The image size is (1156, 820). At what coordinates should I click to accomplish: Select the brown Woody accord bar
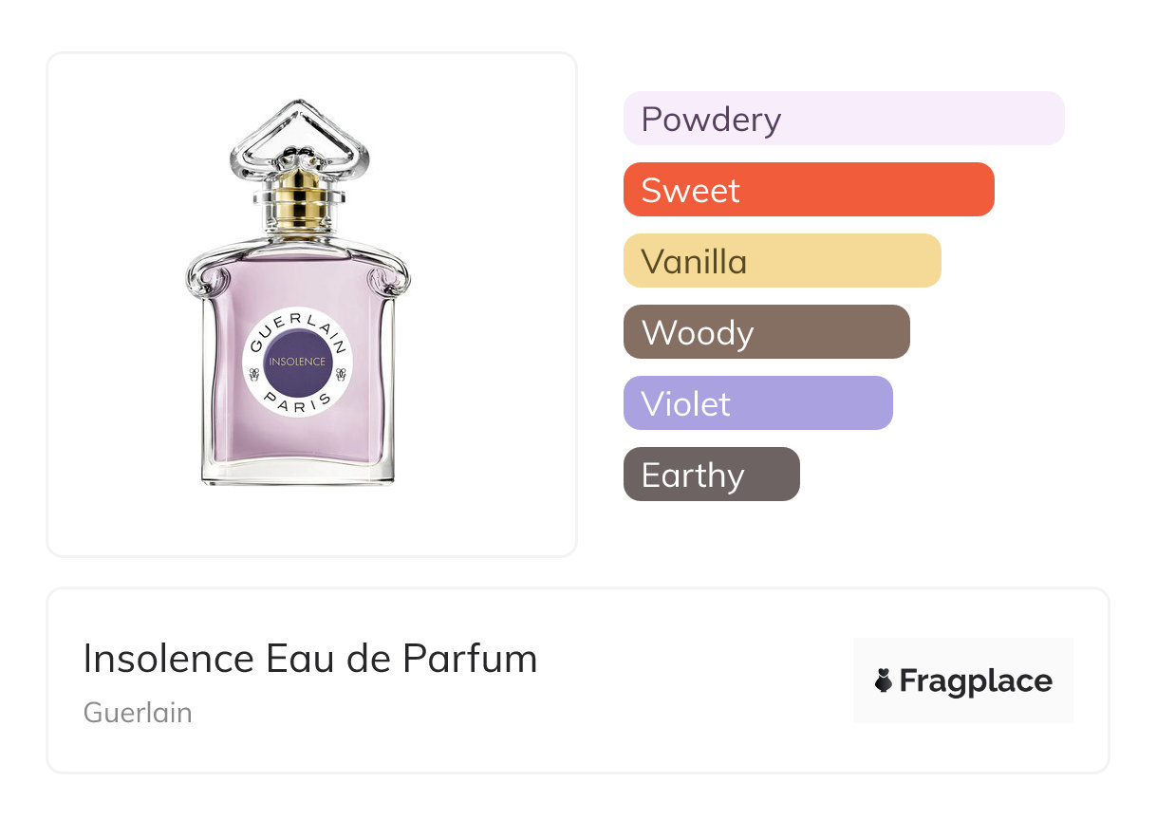(766, 332)
